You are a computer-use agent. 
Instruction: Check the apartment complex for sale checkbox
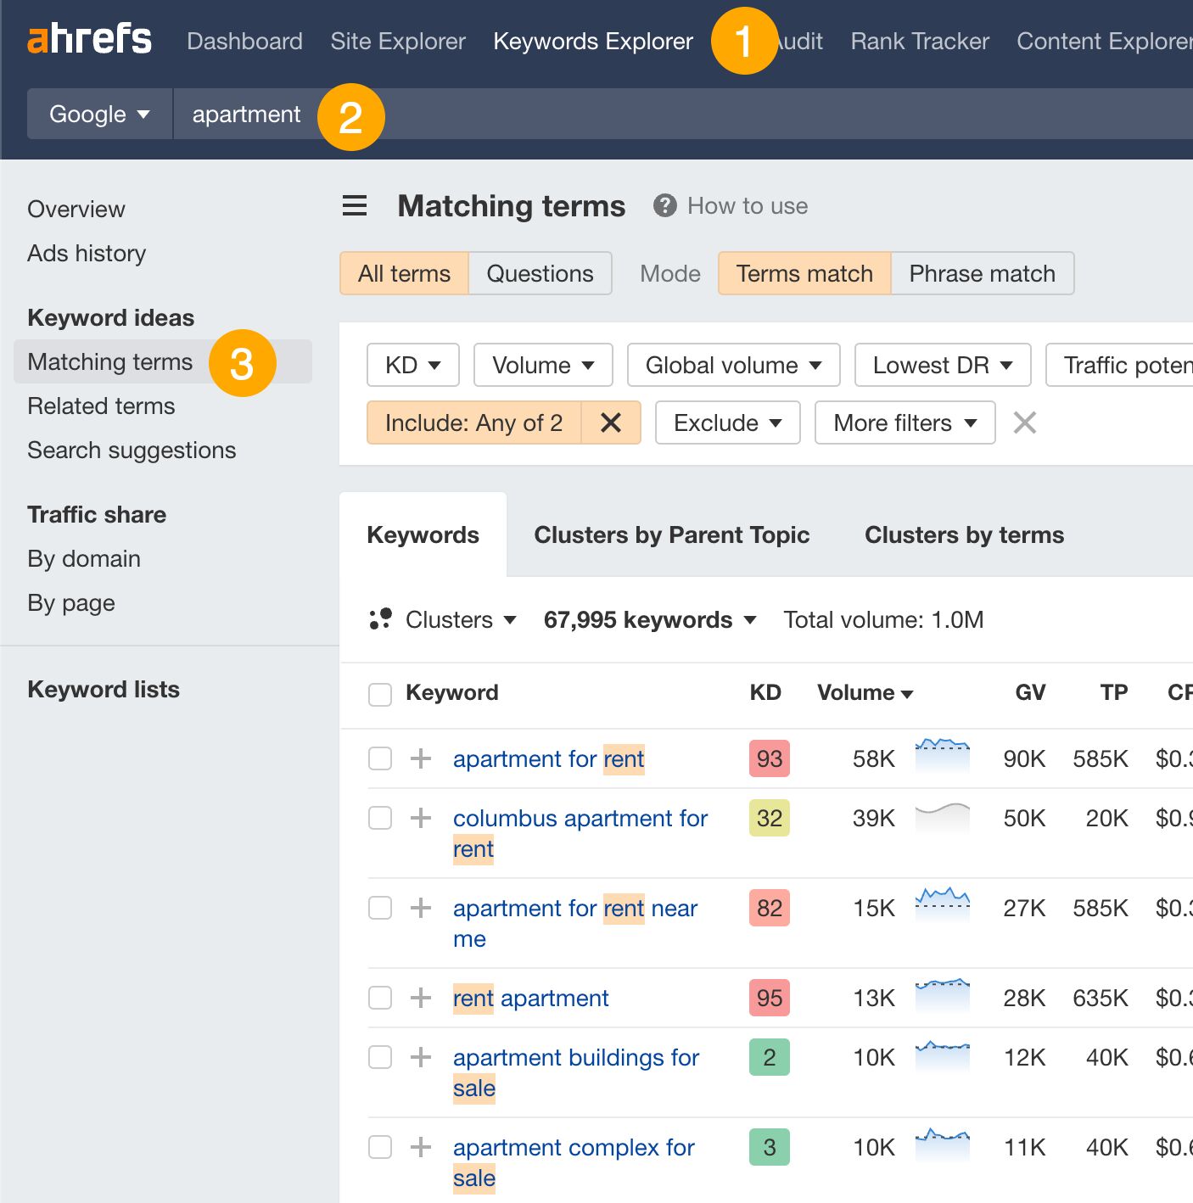click(379, 1147)
